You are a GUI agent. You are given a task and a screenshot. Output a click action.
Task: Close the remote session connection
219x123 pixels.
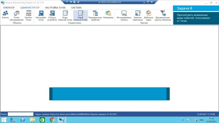(x=152, y=2)
